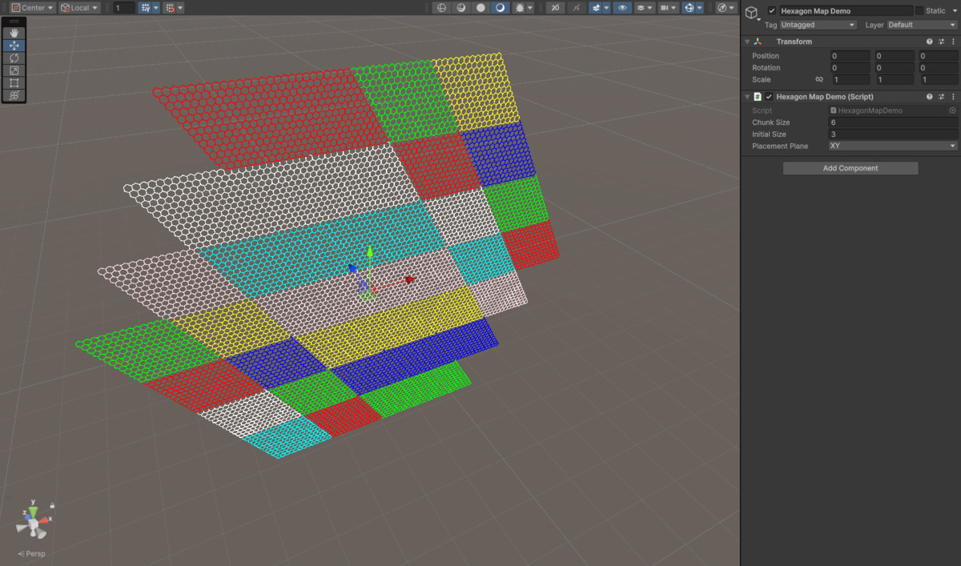Screen dimensions: 961x566
Task: Toggle grid snapping in the top toolbar
Action: [171, 7]
